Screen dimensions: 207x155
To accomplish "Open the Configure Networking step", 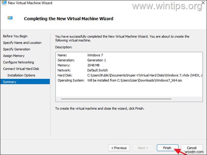I will (x=19, y=62).
